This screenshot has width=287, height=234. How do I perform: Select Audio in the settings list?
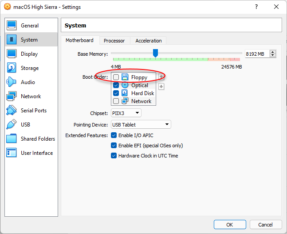click(x=31, y=82)
